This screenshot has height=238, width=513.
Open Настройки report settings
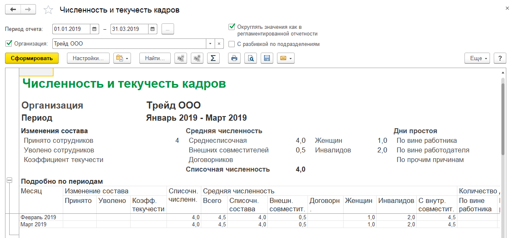[x=88, y=58]
